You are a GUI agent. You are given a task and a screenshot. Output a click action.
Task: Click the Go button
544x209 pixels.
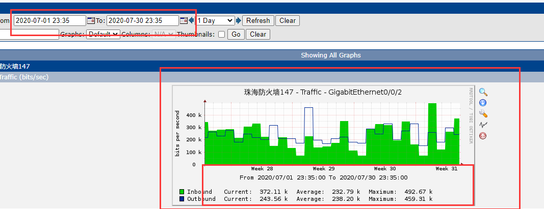(x=236, y=34)
